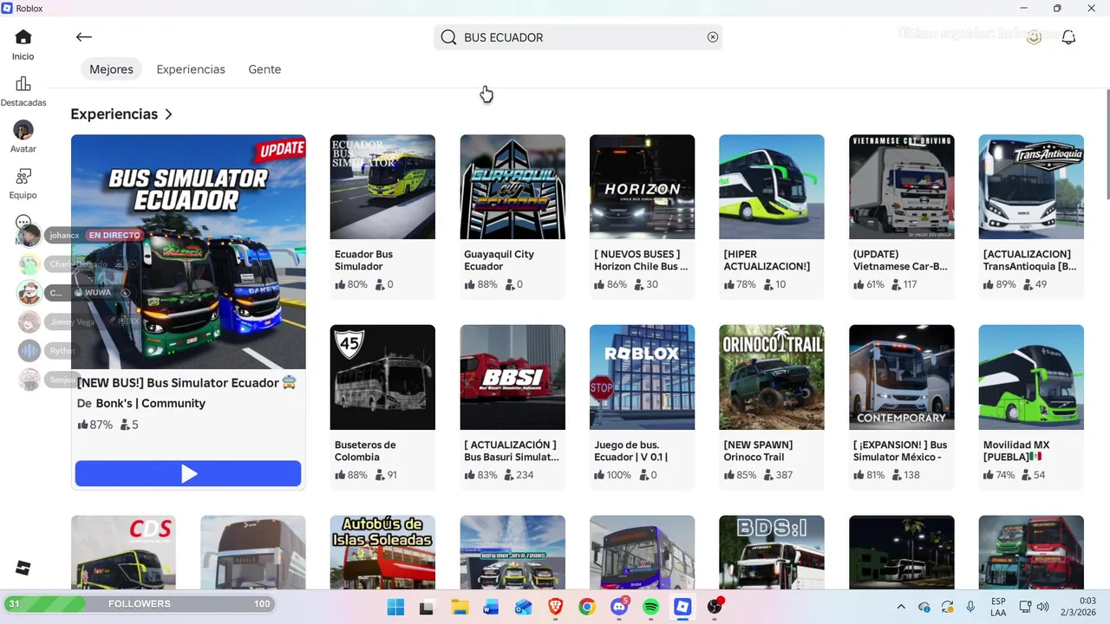
Task: Open the volume tray icon
Action: tap(1043, 607)
